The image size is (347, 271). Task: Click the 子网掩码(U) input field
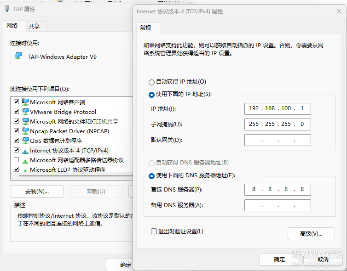tap(278, 124)
